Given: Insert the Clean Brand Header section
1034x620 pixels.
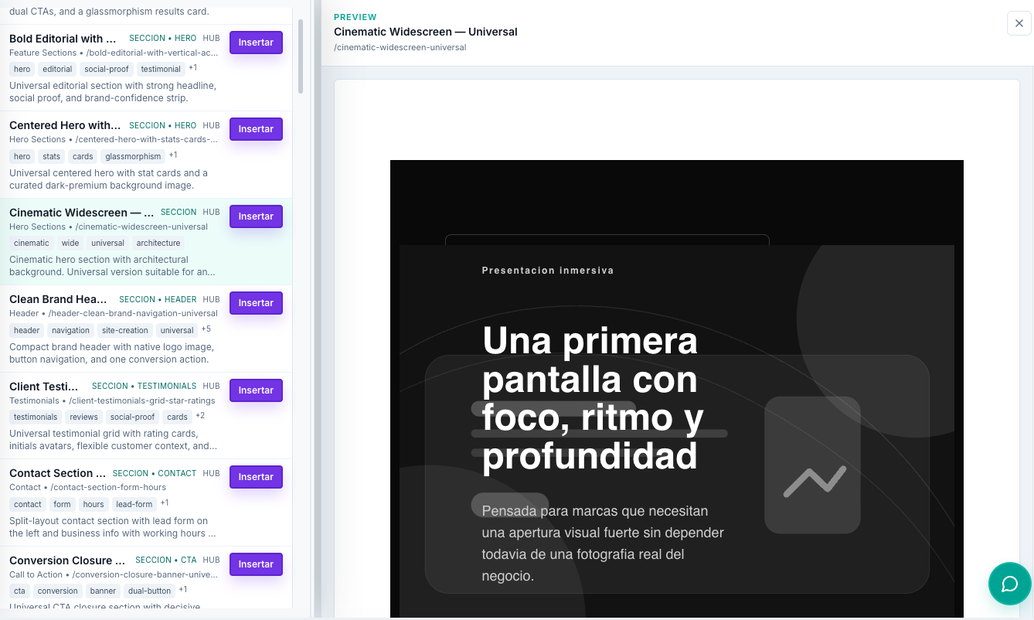Looking at the screenshot, I should [256, 303].
